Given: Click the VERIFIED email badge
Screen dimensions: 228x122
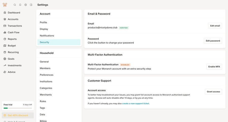Looking at the screenshot, I should (124, 28).
